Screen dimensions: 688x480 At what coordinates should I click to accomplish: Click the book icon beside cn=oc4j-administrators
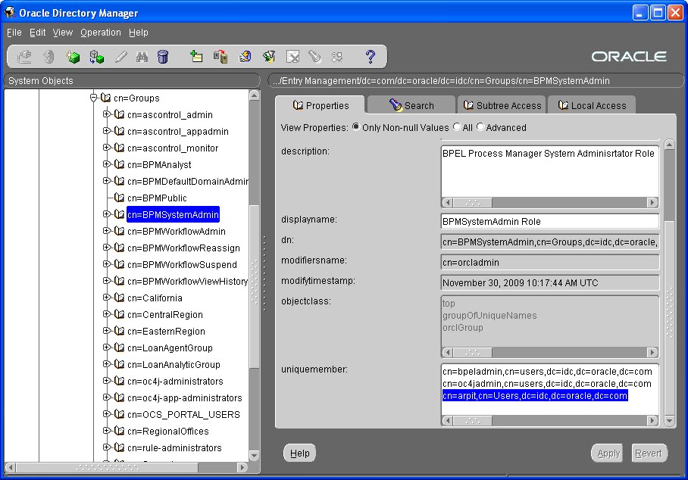tap(120, 381)
